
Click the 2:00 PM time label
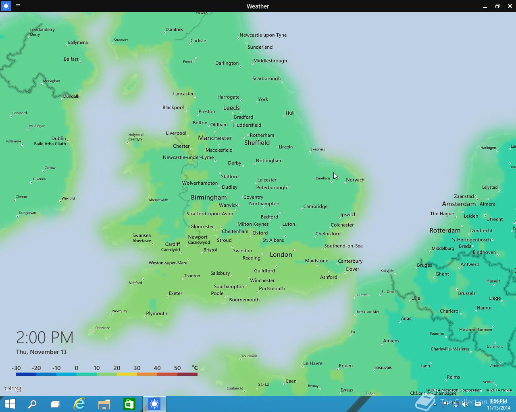[x=45, y=338]
